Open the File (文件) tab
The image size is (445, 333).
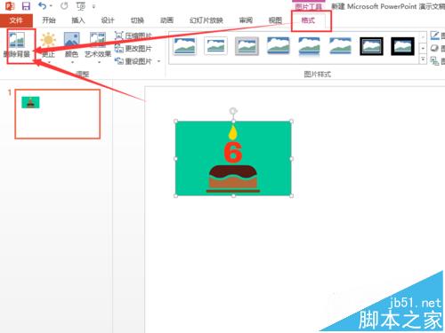point(16,20)
